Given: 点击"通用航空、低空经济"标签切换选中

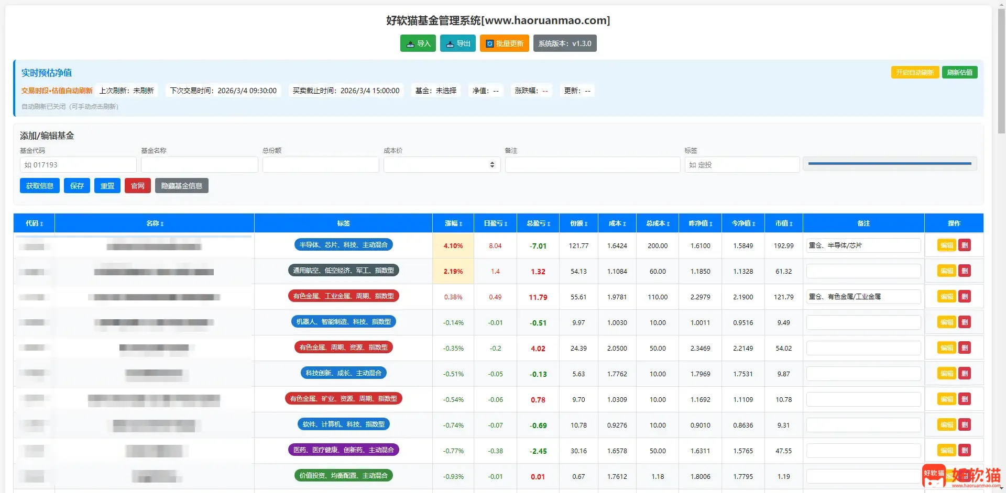Looking at the screenshot, I should 343,270.
